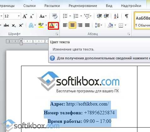
Task: Toggle paragraph marks display
Action: point(127,16)
